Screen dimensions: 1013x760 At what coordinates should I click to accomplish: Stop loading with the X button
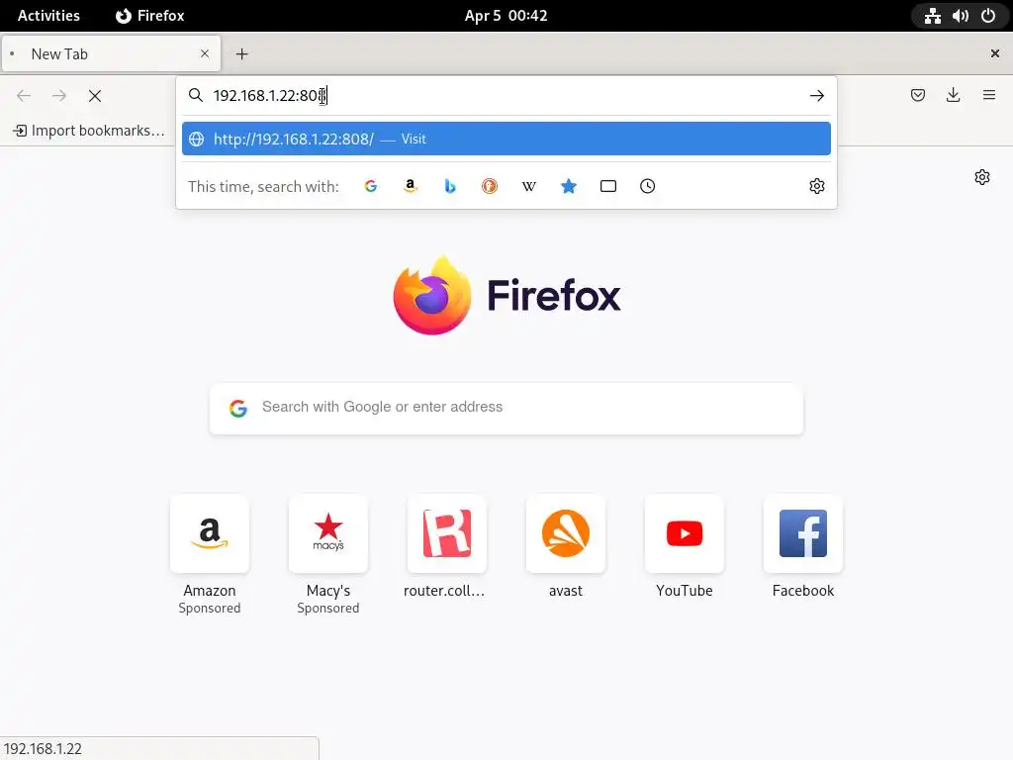(95, 96)
